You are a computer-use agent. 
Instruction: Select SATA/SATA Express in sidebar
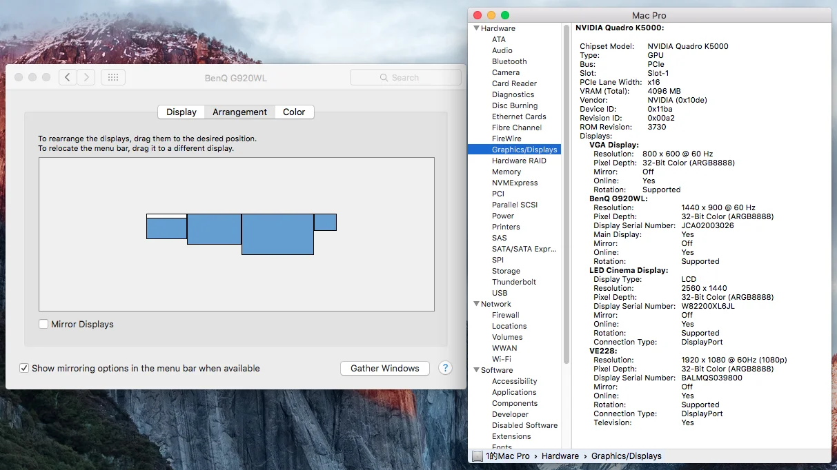coord(524,249)
